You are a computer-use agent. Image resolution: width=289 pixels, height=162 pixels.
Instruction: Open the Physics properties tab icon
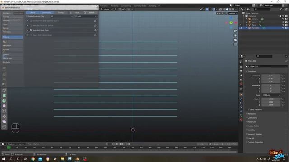click(x=241, y=107)
